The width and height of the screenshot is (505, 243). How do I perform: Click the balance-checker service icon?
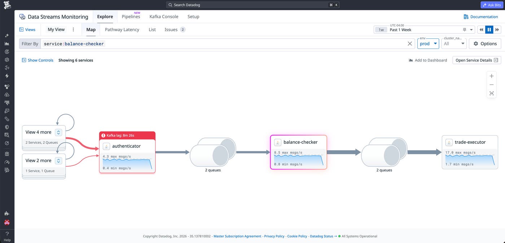point(278,142)
